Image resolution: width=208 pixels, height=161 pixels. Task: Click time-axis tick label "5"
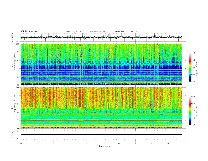103,143
